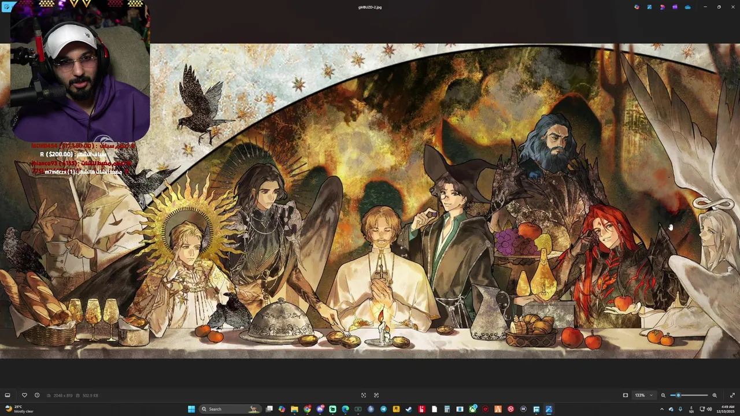Open Google Chrome from the taskbar
Image resolution: width=740 pixels, height=416 pixels.
(x=307, y=409)
